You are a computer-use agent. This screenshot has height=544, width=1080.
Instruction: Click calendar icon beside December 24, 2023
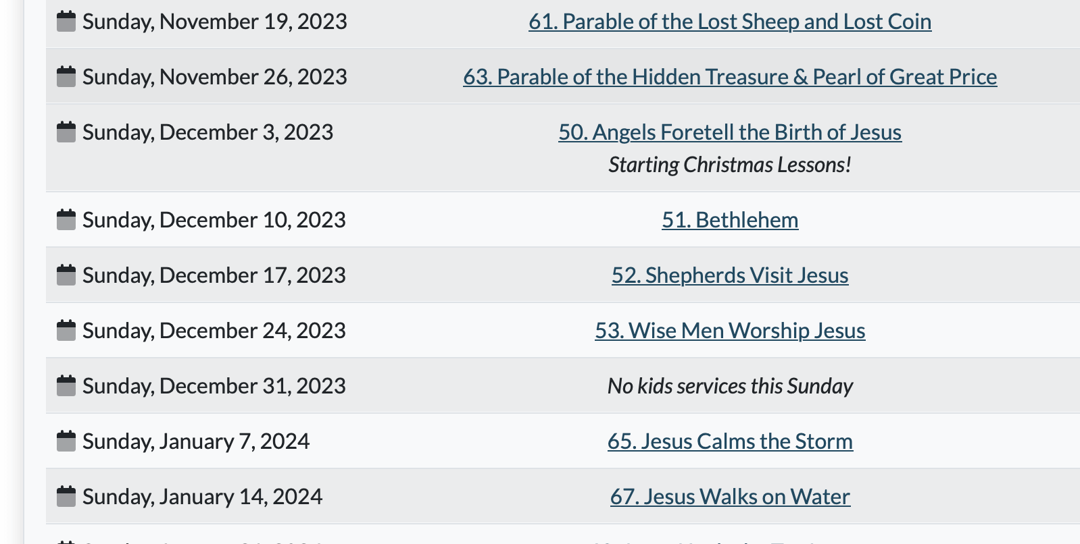point(66,331)
